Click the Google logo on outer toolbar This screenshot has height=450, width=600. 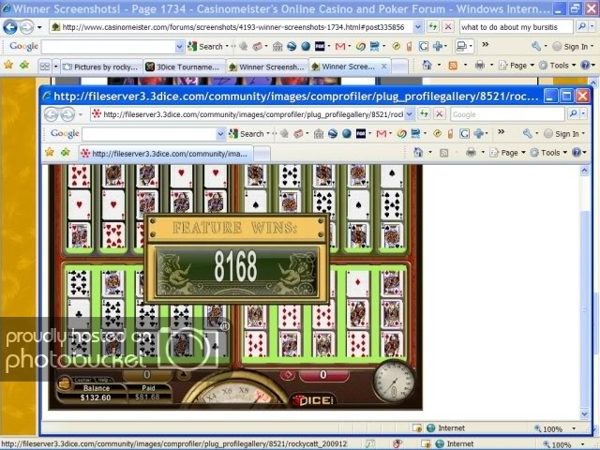tap(23, 46)
